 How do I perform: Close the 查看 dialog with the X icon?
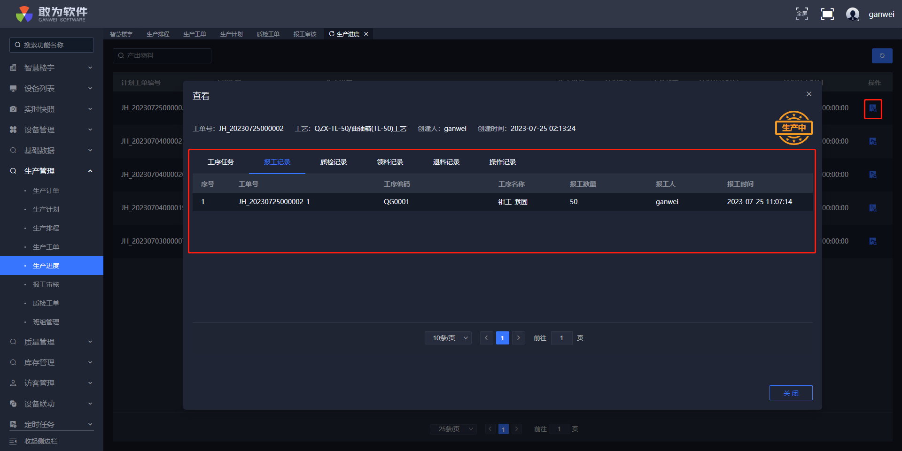809,94
